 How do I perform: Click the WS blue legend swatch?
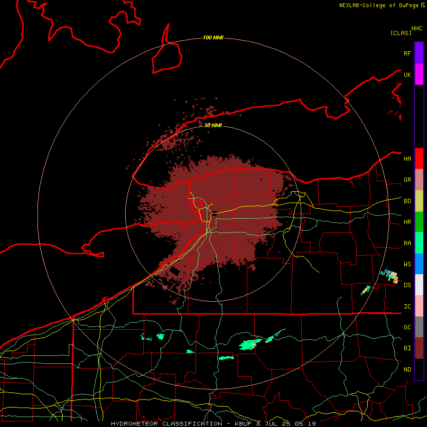click(x=419, y=264)
